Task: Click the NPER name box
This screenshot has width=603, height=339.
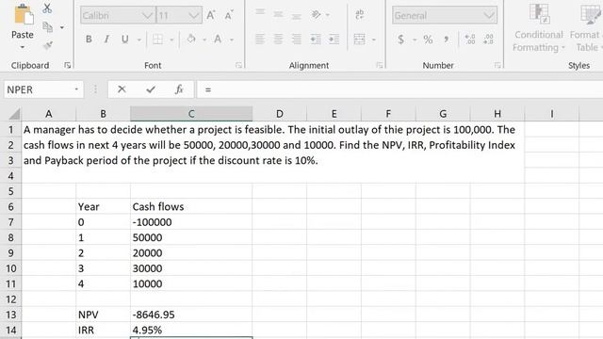Action: point(43,90)
